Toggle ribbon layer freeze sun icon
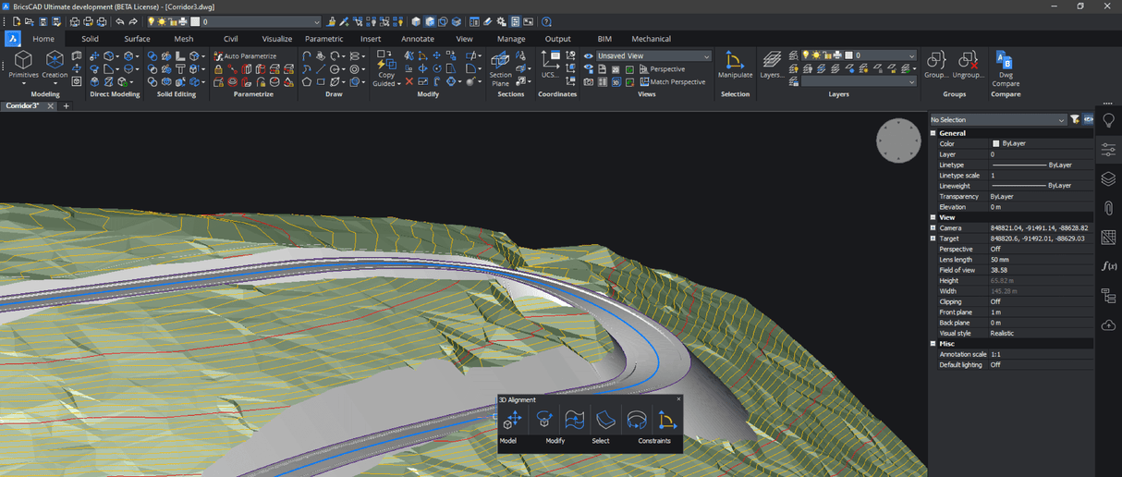 pos(816,55)
